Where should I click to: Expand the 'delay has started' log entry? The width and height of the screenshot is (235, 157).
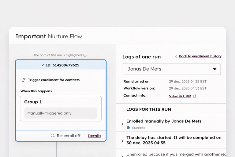coord(122,141)
